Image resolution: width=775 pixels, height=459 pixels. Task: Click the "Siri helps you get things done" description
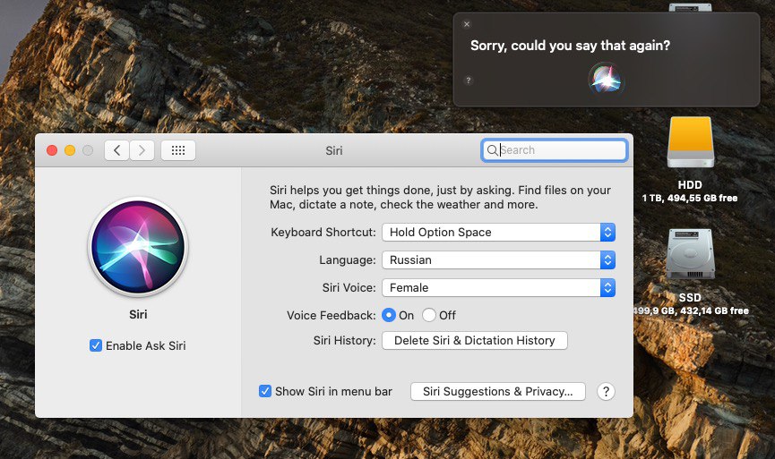(x=440, y=198)
